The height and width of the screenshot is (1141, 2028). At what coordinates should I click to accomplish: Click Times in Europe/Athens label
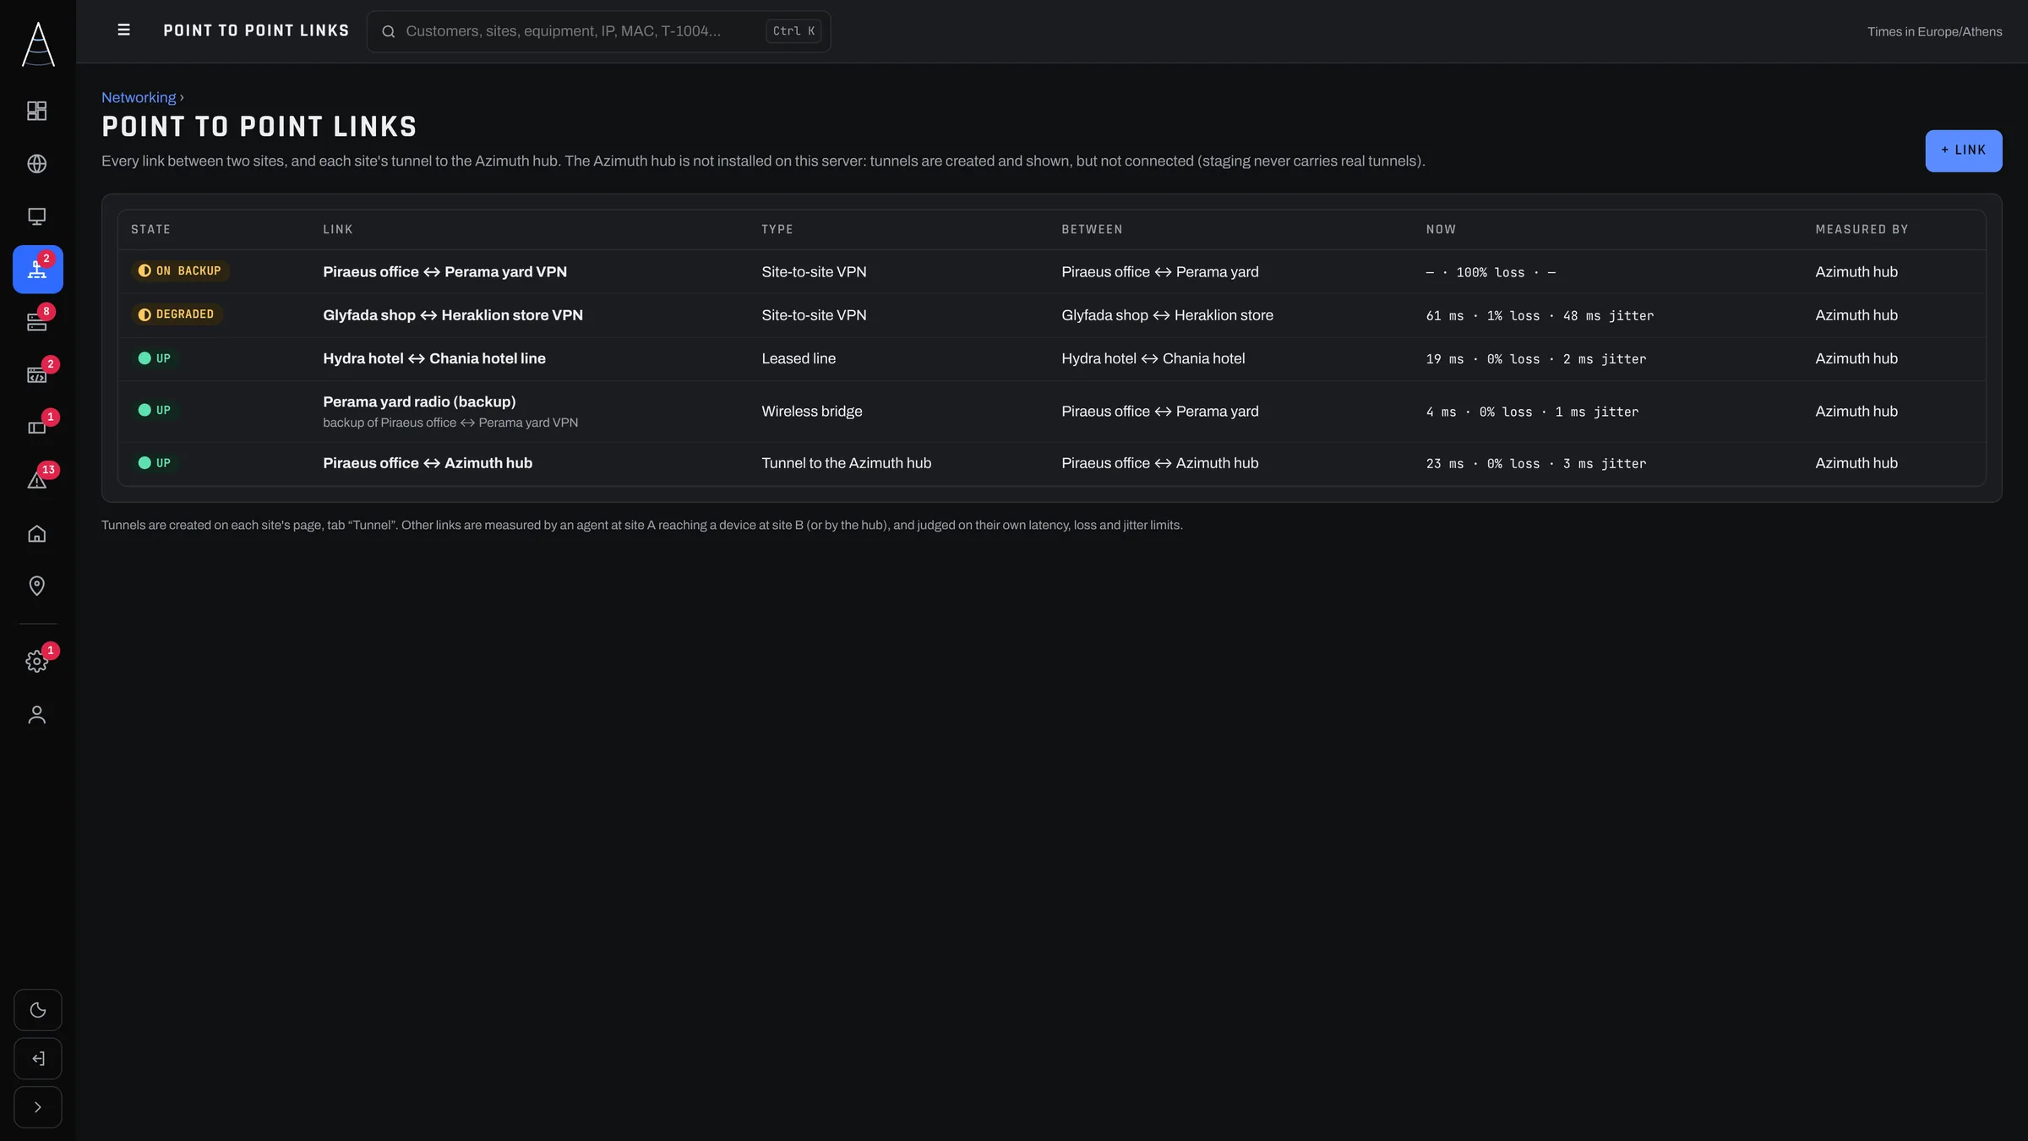1934,32
